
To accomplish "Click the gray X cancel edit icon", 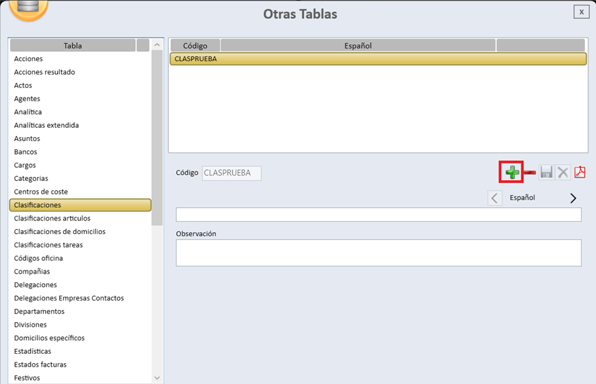I will click(563, 173).
